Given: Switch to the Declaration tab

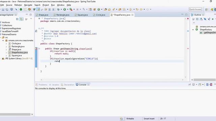Looking at the screenshot, I should pos(67,85).
